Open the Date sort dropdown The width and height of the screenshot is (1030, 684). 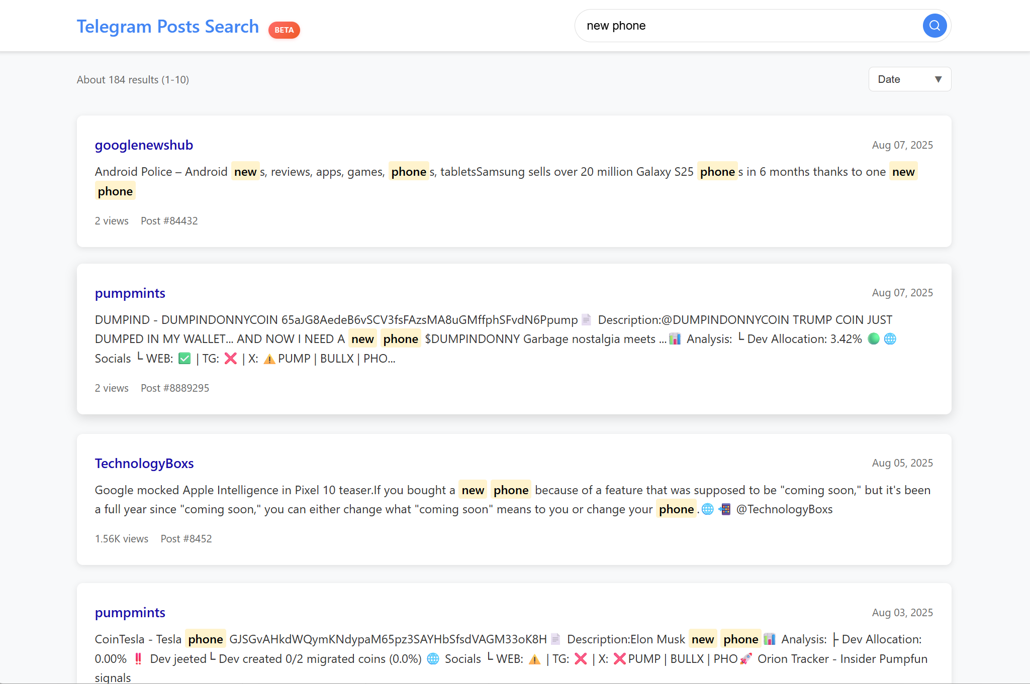pyautogui.click(x=909, y=79)
